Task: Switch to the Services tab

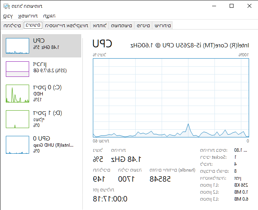Action: pos(162,26)
